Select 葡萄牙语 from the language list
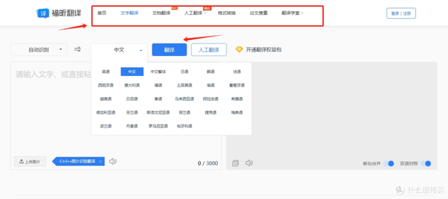Viewport: 448px width, 199px height. [x=237, y=85]
